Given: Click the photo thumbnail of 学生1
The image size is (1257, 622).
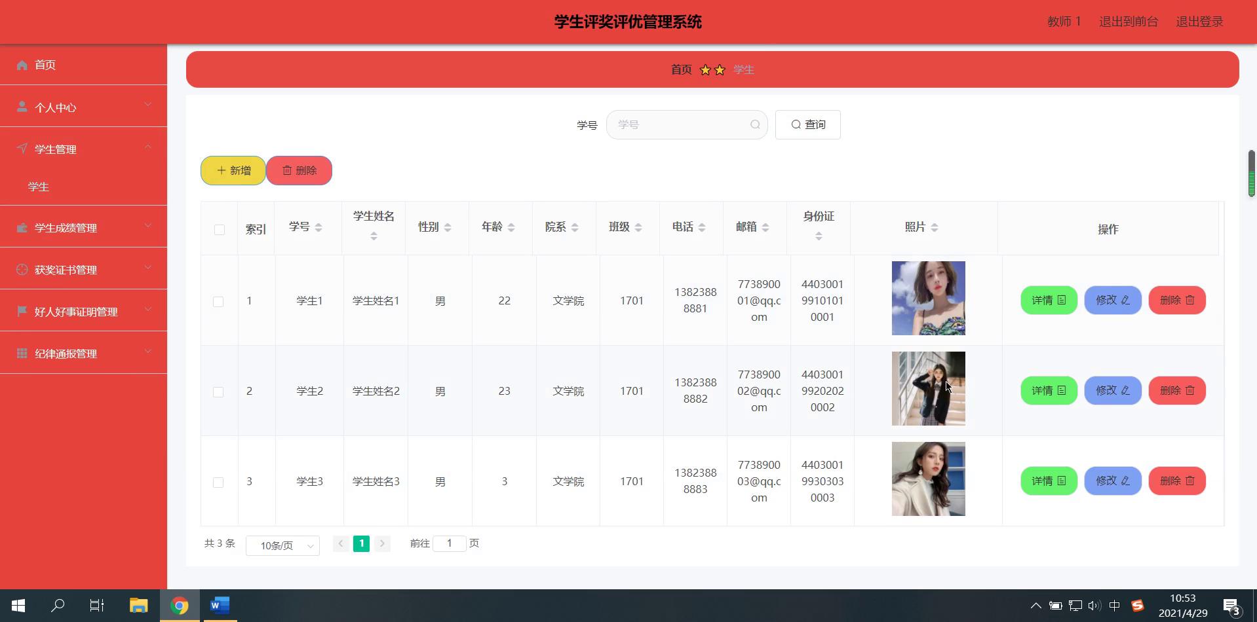Looking at the screenshot, I should tap(928, 299).
